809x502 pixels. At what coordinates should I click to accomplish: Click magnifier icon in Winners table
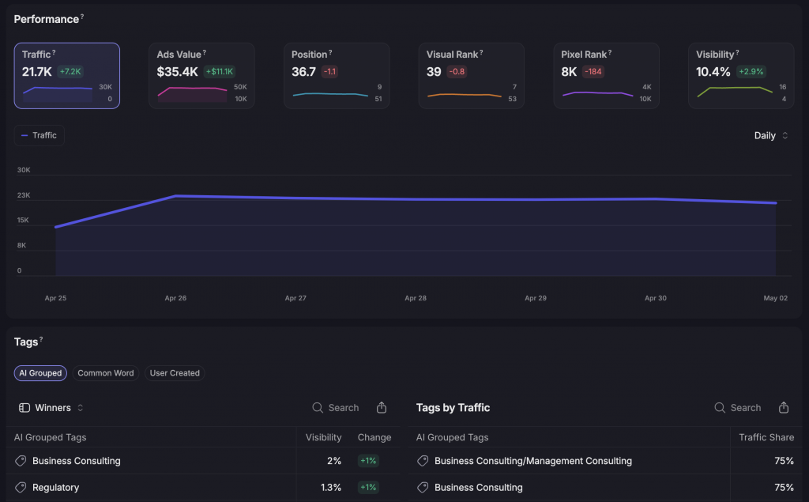point(318,407)
